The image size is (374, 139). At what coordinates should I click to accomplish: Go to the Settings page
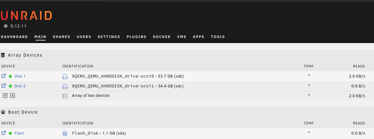pyautogui.click(x=109, y=37)
